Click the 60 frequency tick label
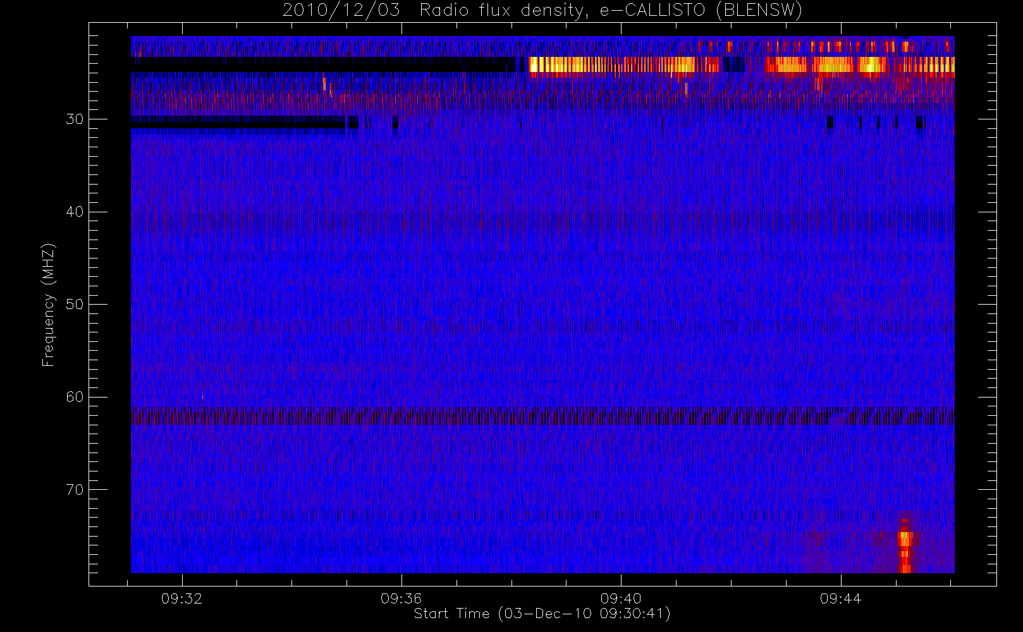The image size is (1023, 632). click(75, 397)
